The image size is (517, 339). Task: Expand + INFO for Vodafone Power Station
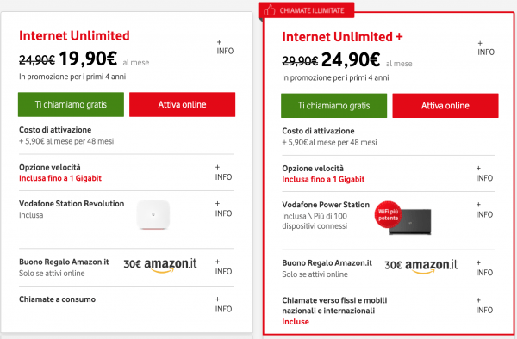tap(484, 210)
